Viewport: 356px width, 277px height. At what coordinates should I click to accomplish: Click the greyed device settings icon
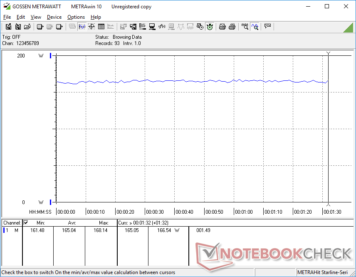coord(171,27)
